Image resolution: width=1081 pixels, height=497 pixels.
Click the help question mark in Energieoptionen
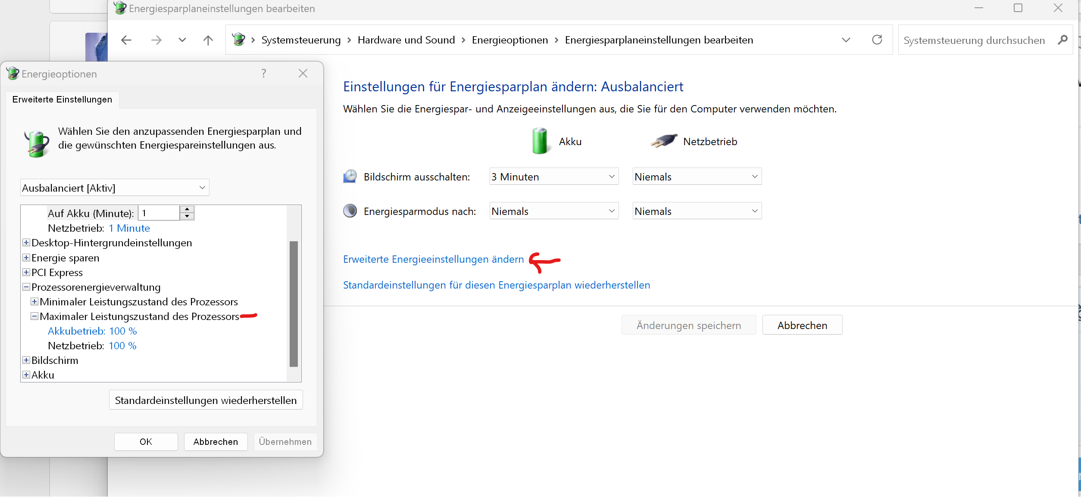(x=263, y=73)
